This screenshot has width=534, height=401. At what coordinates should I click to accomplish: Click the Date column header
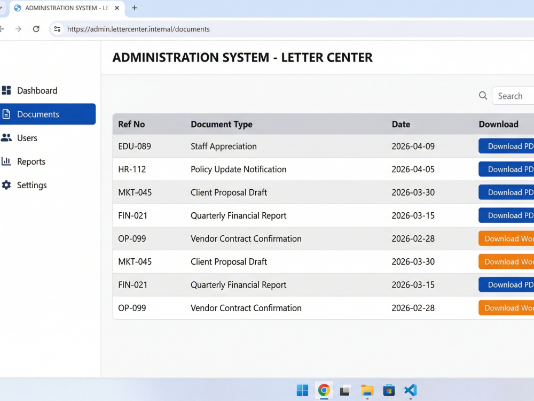[401, 124]
